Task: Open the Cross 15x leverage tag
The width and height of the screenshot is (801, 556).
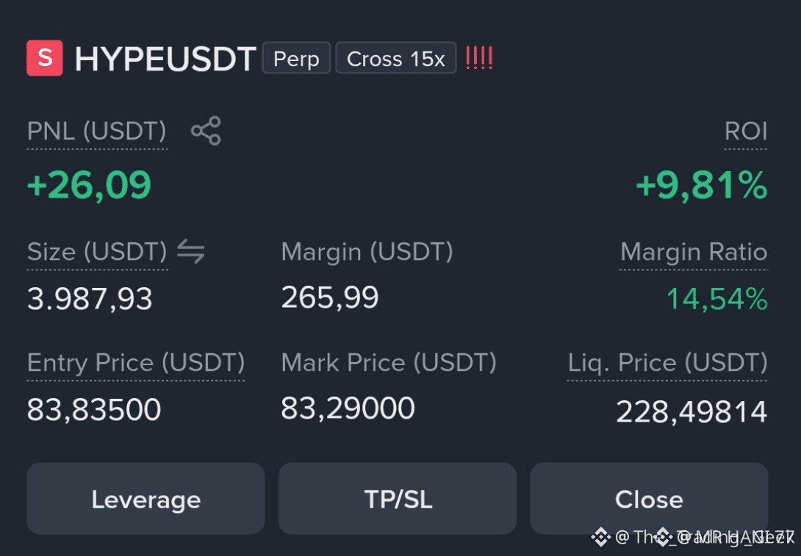Action: [396, 58]
